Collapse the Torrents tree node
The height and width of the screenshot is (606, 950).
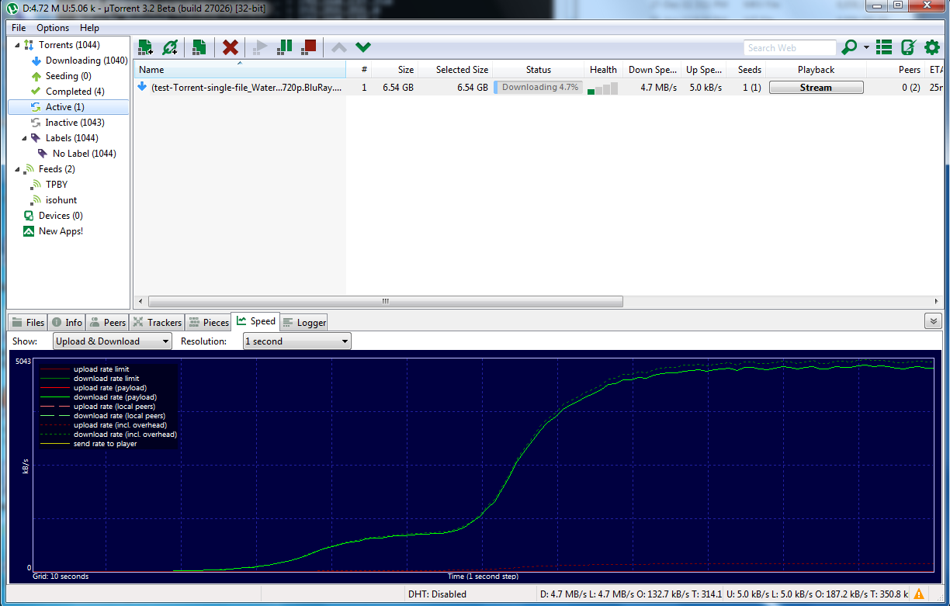point(17,45)
